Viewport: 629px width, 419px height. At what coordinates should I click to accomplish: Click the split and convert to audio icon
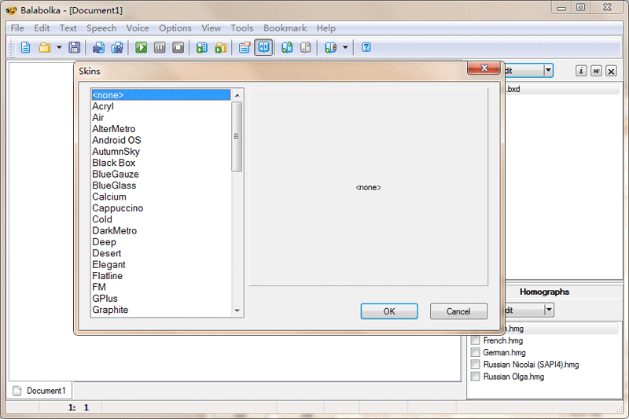click(117, 48)
